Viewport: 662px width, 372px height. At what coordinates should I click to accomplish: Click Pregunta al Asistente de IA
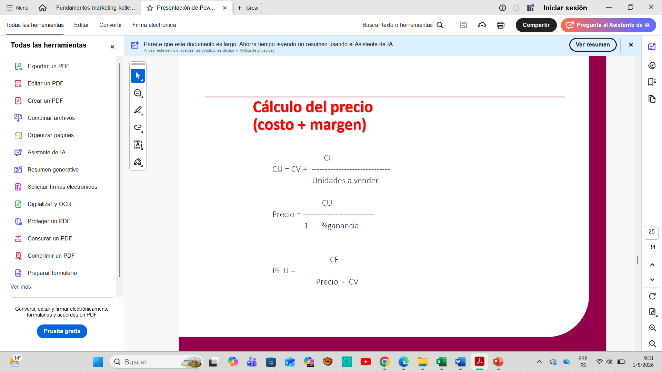608,25
